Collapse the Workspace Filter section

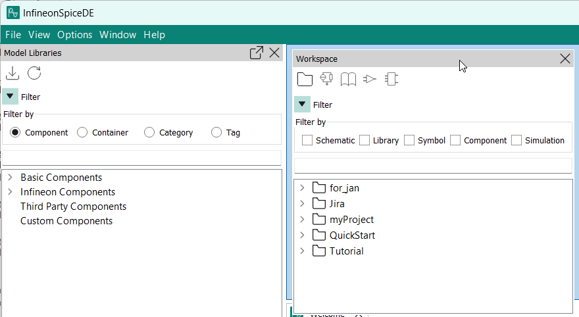[302, 105]
